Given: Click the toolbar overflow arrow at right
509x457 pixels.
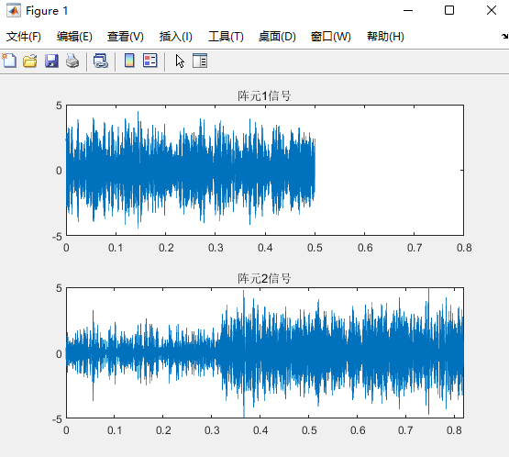Looking at the screenshot, I should coord(504,36).
